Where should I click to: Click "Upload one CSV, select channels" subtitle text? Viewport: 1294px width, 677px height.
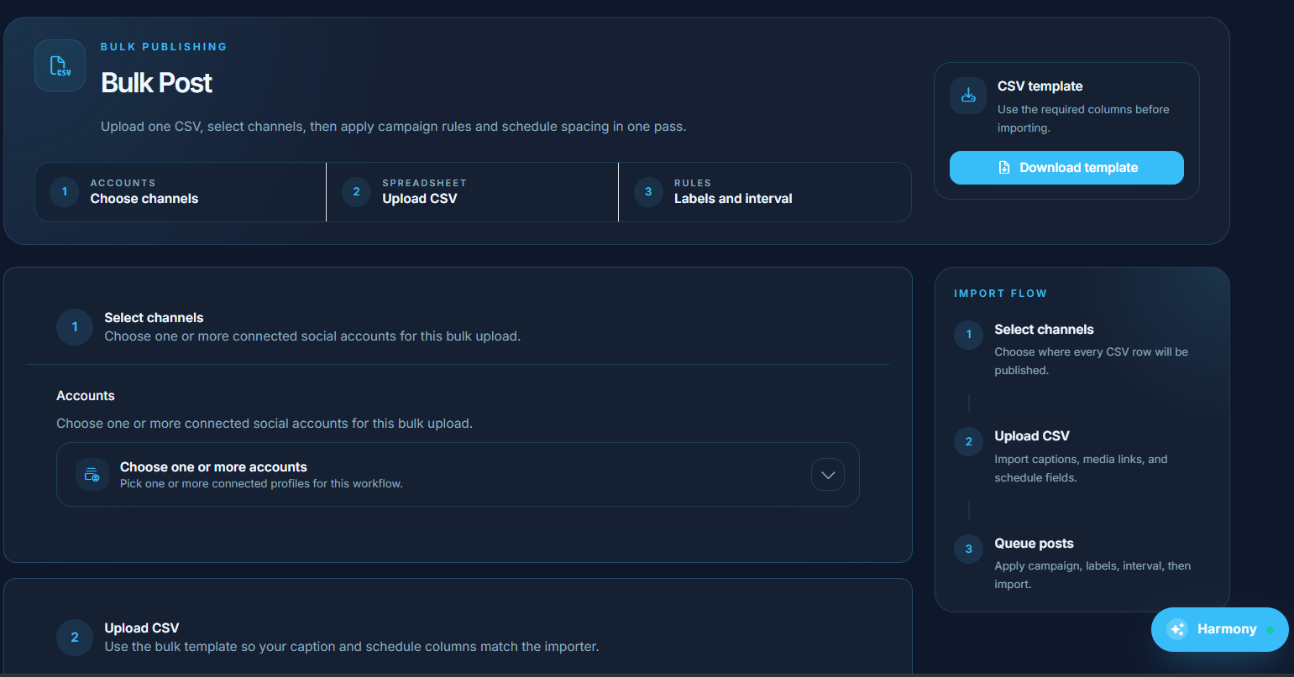(393, 127)
